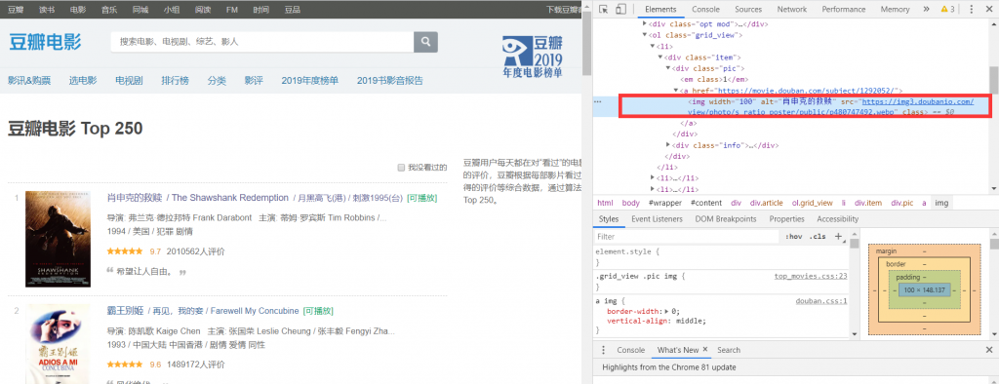Screen dimensions: 999x384
Task: Go to 排行榜 in the Douban nav
Action: coord(175,81)
